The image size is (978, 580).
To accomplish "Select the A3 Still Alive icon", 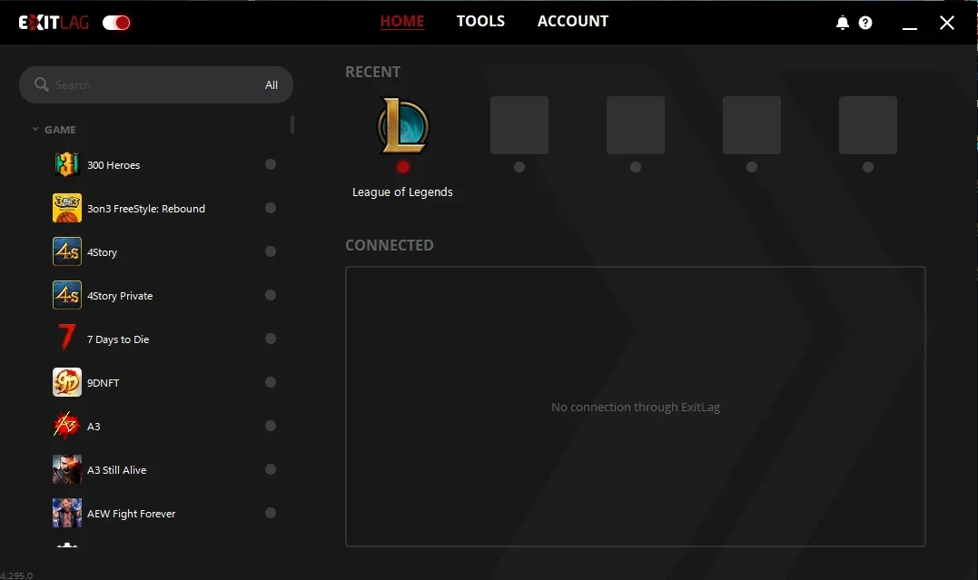I will tap(66, 469).
